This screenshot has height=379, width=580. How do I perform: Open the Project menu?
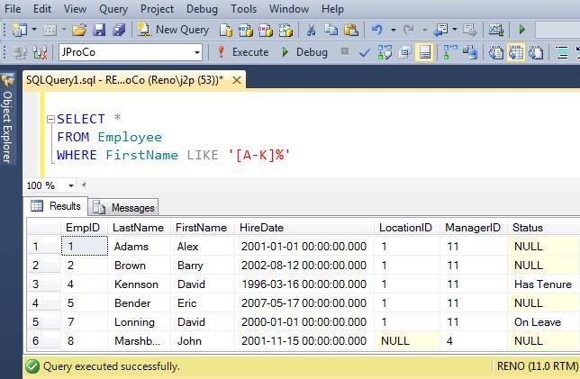pos(157,9)
